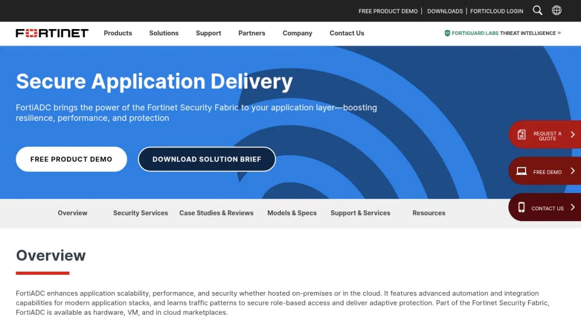This screenshot has height=327, width=581.
Task: Open the globe language selector icon
Action: click(x=557, y=10)
